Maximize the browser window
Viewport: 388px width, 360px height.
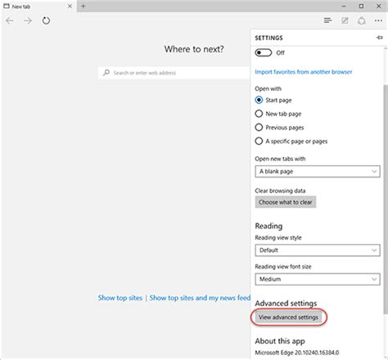tap(361, 6)
